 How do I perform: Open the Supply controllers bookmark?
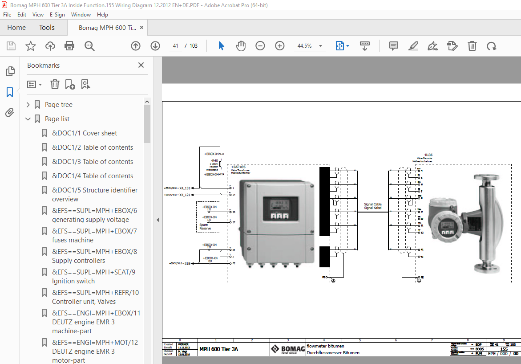pos(94,256)
